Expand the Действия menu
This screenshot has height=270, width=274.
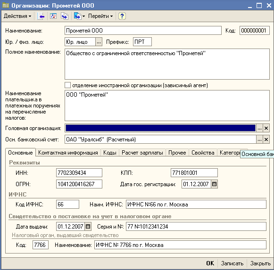point(17,16)
